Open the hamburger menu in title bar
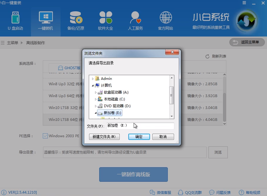This screenshot has height=196, width=267. pos(244,3)
